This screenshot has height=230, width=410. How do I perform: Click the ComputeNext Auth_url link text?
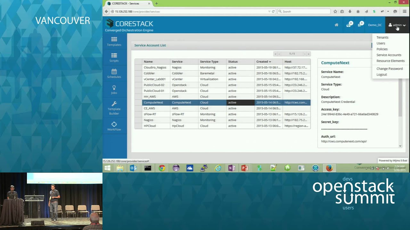coord(344,141)
